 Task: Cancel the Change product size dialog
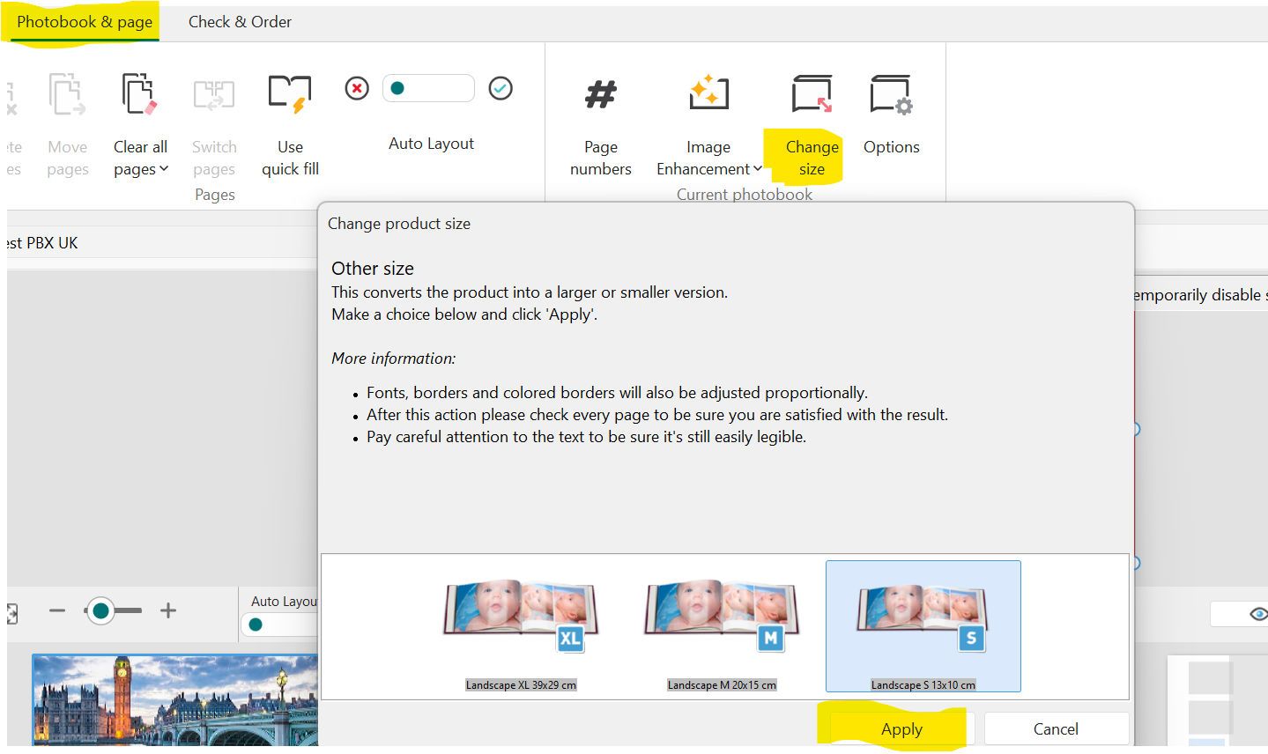coord(1056,728)
